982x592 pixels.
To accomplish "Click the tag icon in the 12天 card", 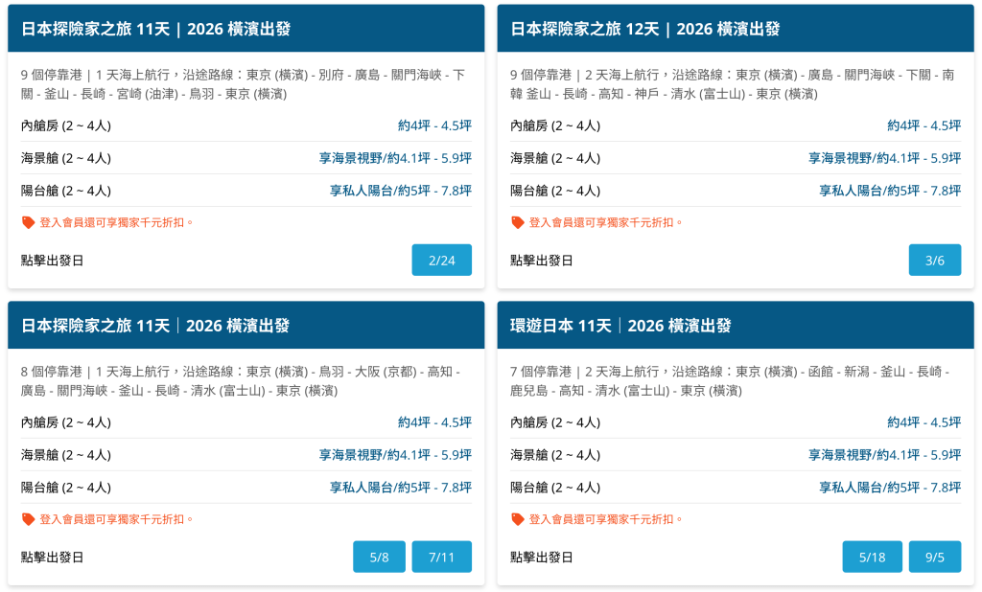I will (517, 222).
